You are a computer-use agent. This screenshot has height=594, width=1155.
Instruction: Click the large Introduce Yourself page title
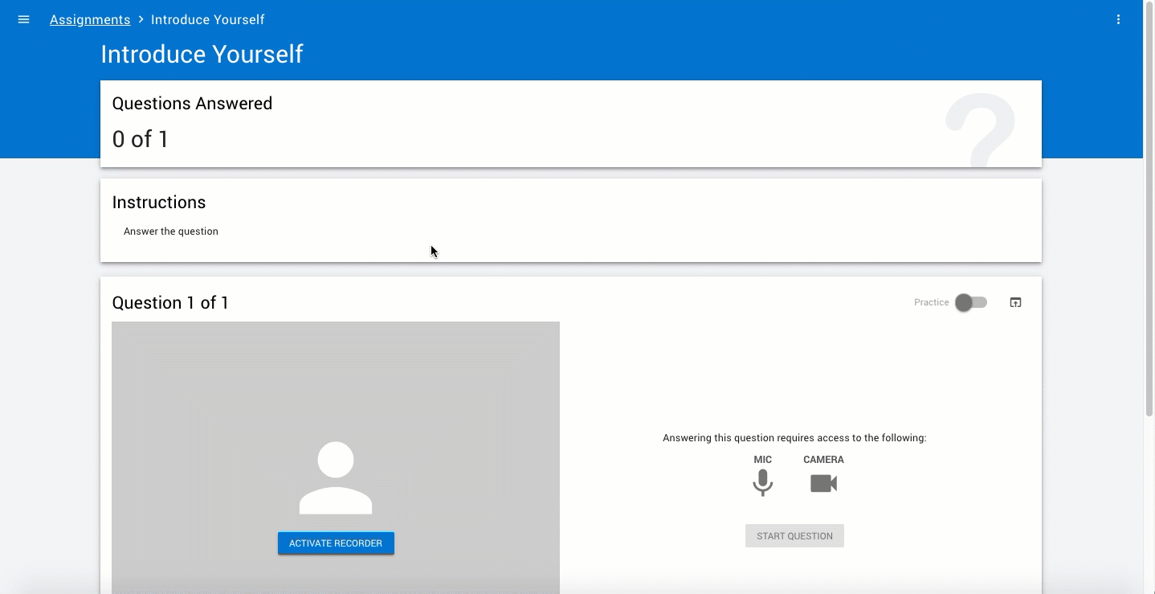coord(202,54)
